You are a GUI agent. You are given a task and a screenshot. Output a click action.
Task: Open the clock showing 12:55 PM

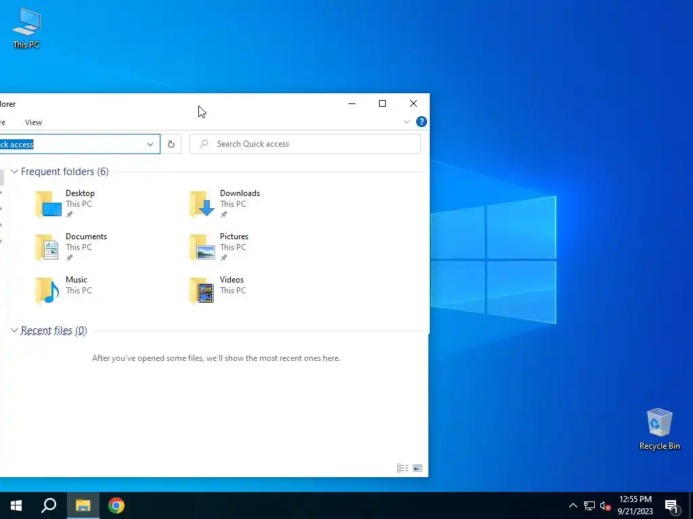point(635,505)
